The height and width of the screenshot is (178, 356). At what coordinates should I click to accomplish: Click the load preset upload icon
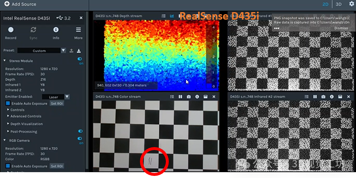[71, 51]
